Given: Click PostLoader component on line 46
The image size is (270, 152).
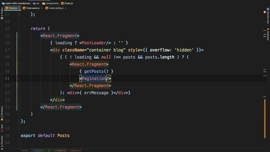Looking at the screenshot, I should (x=94, y=43).
